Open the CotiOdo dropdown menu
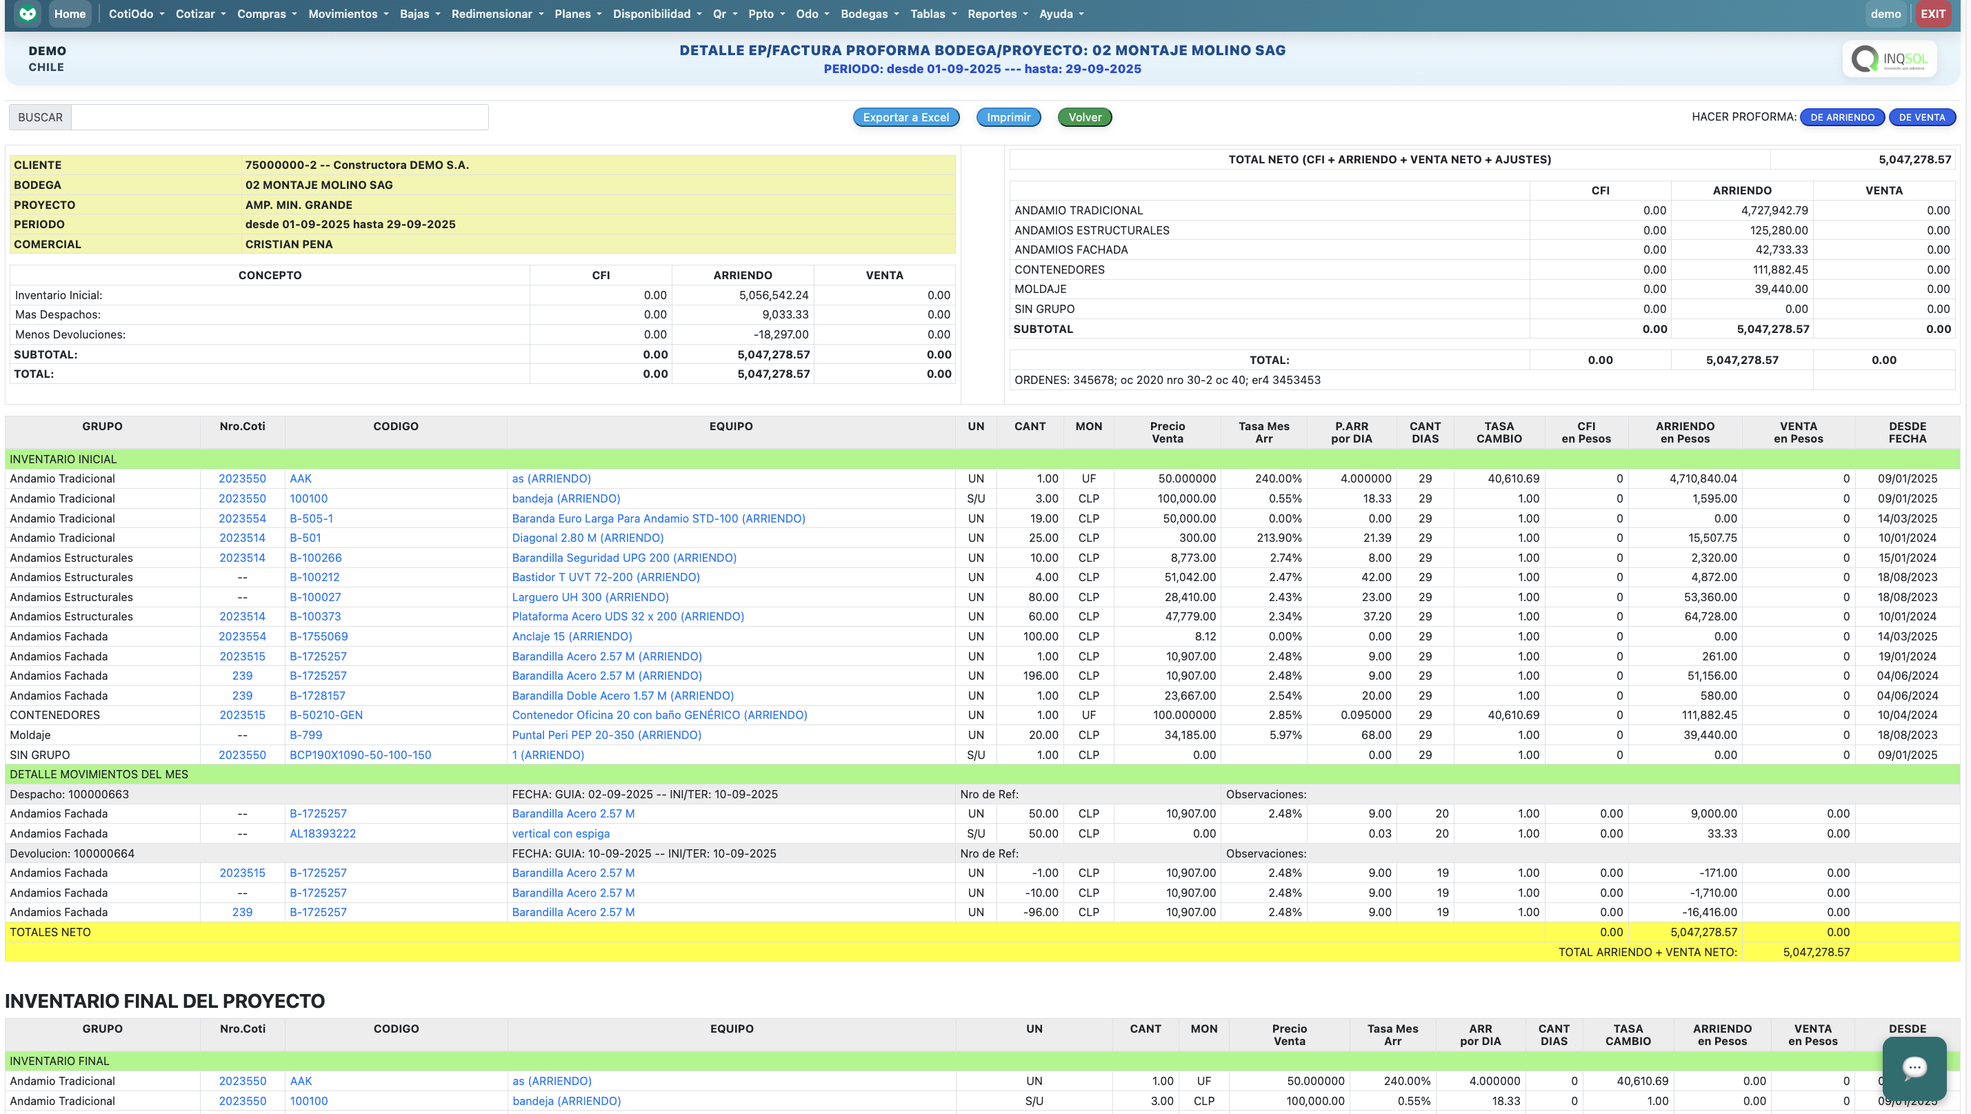Image resolution: width=1971 pixels, height=1114 pixels. (x=137, y=14)
